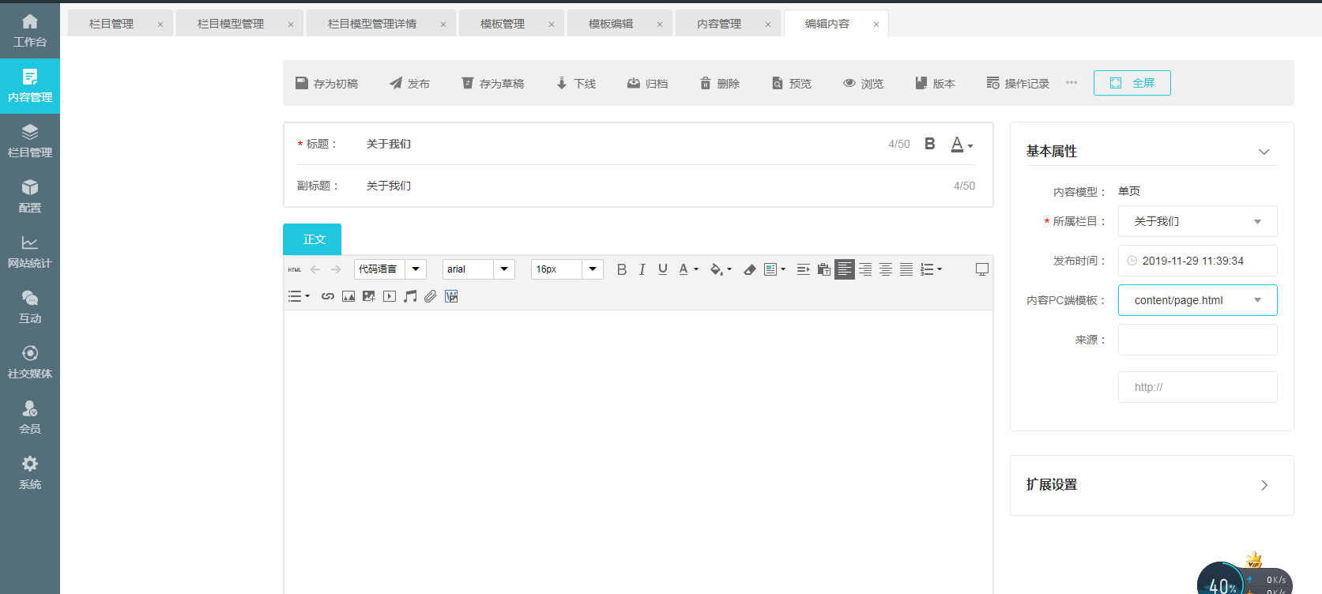Toggle center alignment in the editor

click(886, 269)
